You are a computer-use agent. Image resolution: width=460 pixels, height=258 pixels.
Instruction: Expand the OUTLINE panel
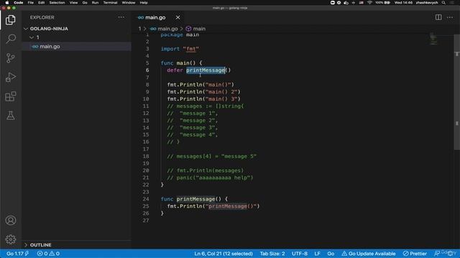pos(37,245)
